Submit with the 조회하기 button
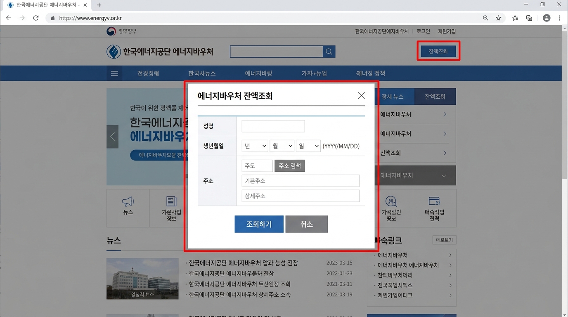This screenshot has height=317, width=568. pos(259,224)
